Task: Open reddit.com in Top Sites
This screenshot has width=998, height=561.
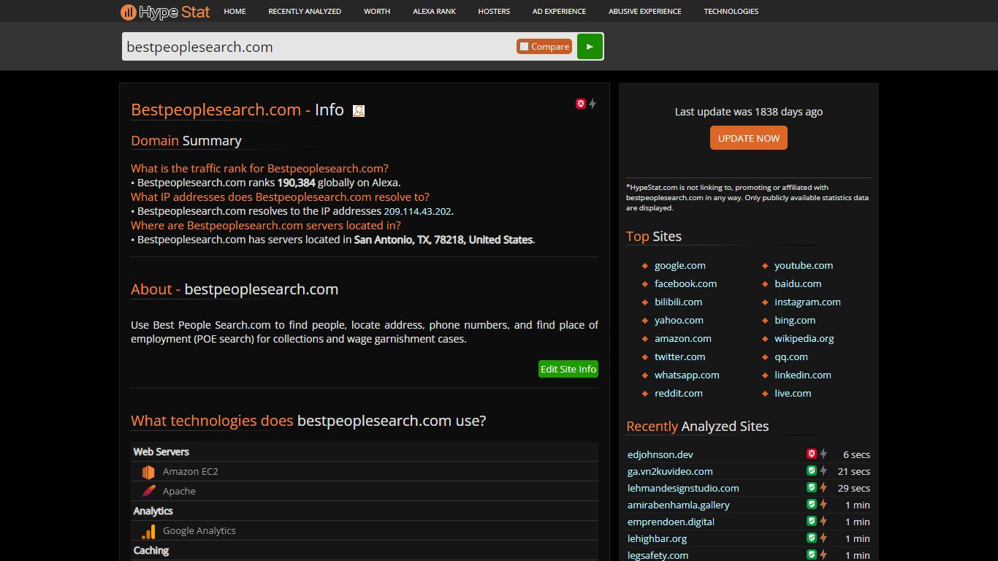Action: pyautogui.click(x=679, y=394)
